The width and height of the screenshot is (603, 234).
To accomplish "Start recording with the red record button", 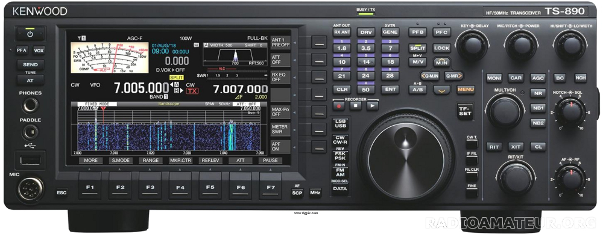I will [x=339, y=106].
